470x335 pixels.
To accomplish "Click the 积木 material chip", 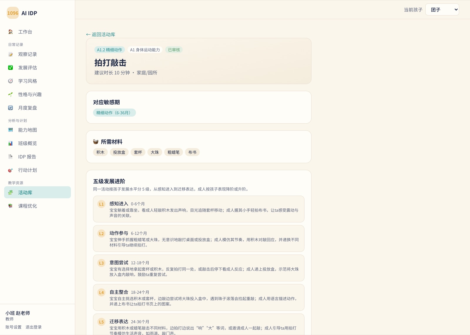I will (100, 152).
